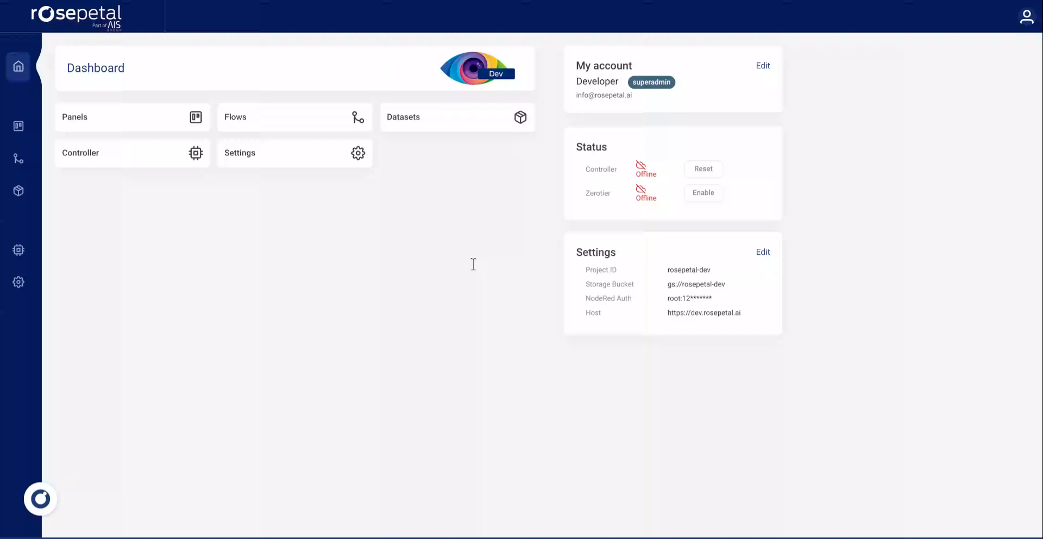The width and height of the screenshot is (1043, 539).
Task: Open the Panels dashboard card
Action: click(132, 117)
